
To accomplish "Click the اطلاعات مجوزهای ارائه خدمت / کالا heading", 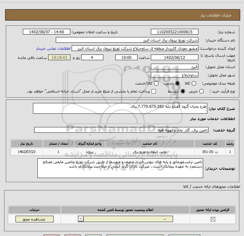I will pyautogui.click(x=212, y=187).
